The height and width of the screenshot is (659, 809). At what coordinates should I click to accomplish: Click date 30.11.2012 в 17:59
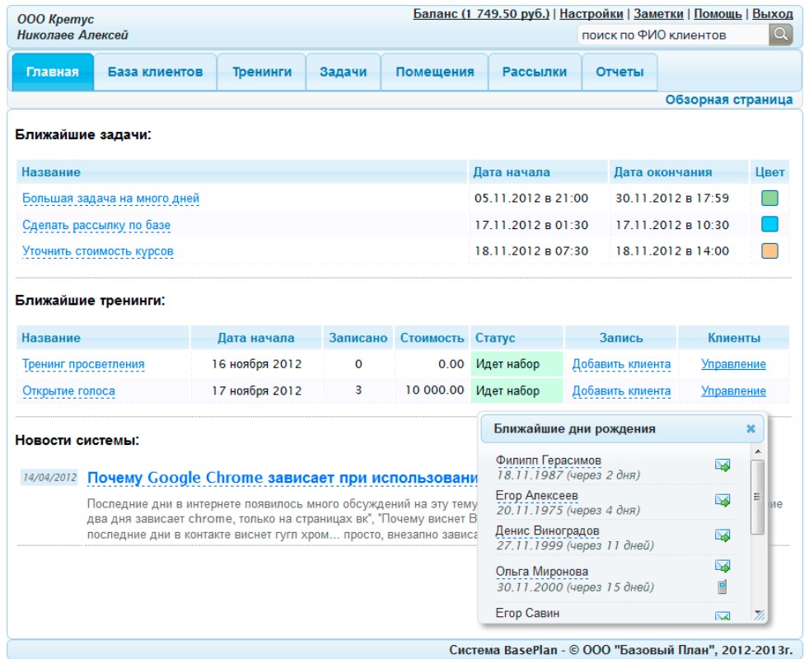pos(671,199)
